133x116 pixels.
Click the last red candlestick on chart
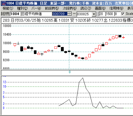123,38
